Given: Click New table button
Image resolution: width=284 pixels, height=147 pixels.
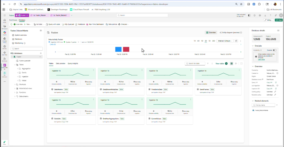Looking at the screenshot, I should tap(221, 63).
